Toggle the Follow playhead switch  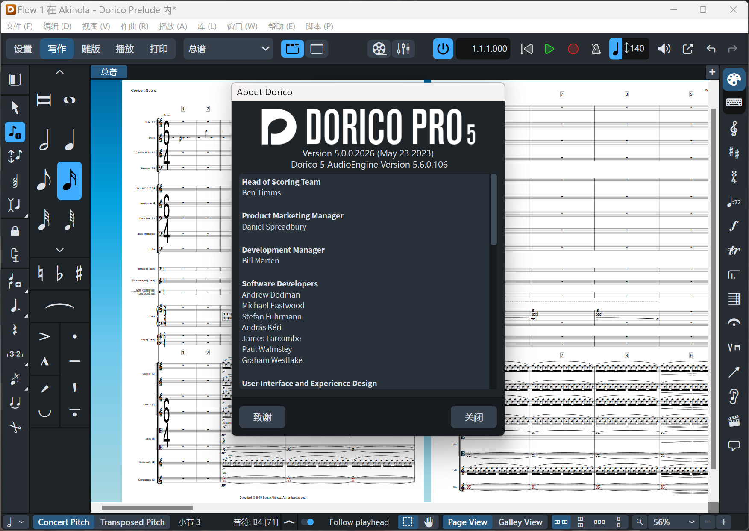[x=308, y=522]
